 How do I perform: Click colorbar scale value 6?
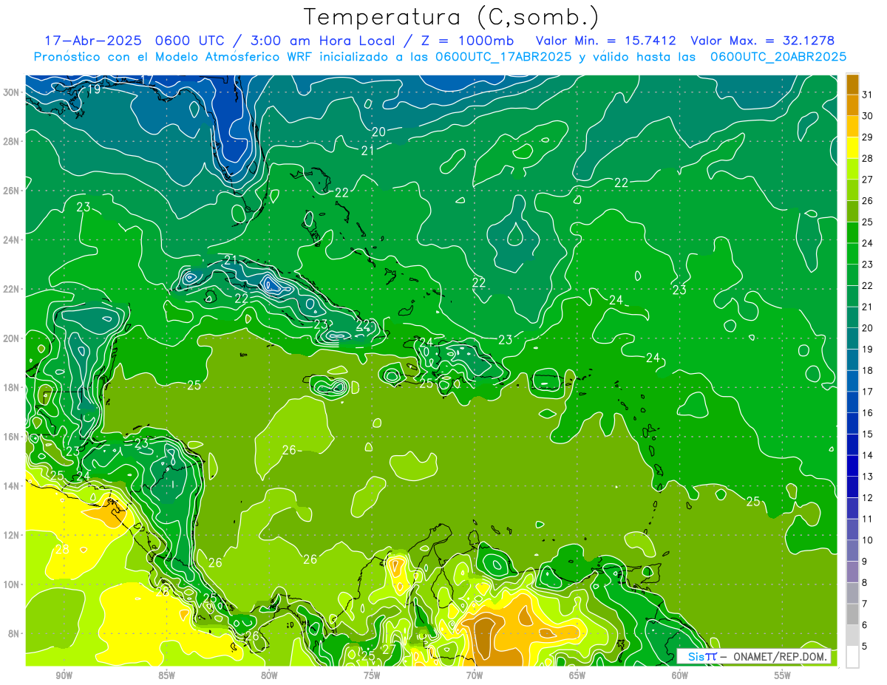[865, 625]
